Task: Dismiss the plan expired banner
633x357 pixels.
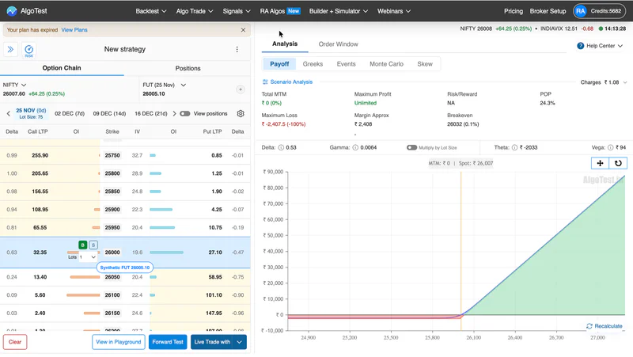Action: pos(243,30)
